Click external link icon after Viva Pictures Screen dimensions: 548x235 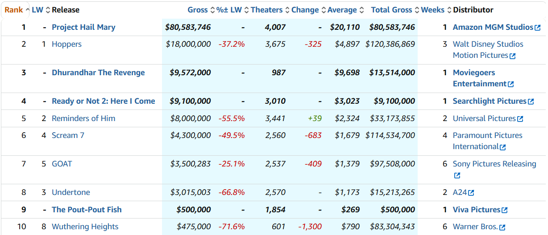coord(504,210)
